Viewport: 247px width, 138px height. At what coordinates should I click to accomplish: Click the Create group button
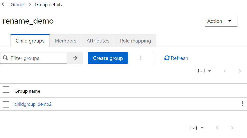click(108, 58)
